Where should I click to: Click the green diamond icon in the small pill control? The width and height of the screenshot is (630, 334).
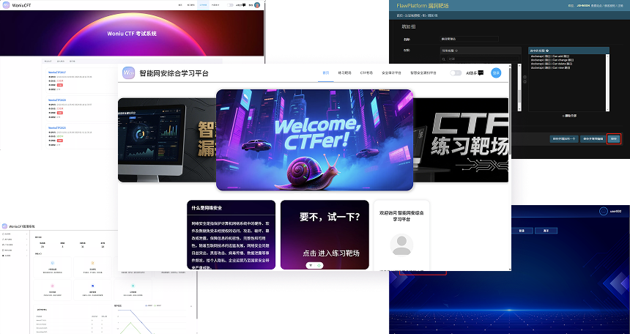(319, 266)
